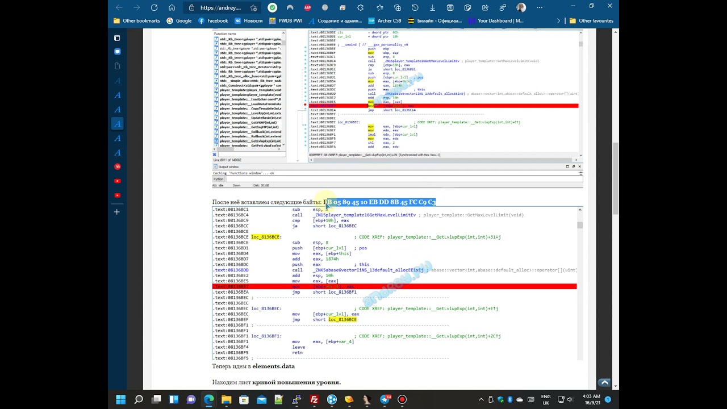
Task: Open the Other favourites folder
Action: [x=591, y=21]
